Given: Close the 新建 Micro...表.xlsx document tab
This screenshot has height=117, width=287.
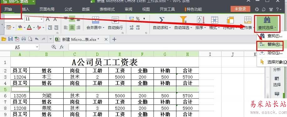Looking at the screenshot, I should pyautogui.click(x=106, y=39).
